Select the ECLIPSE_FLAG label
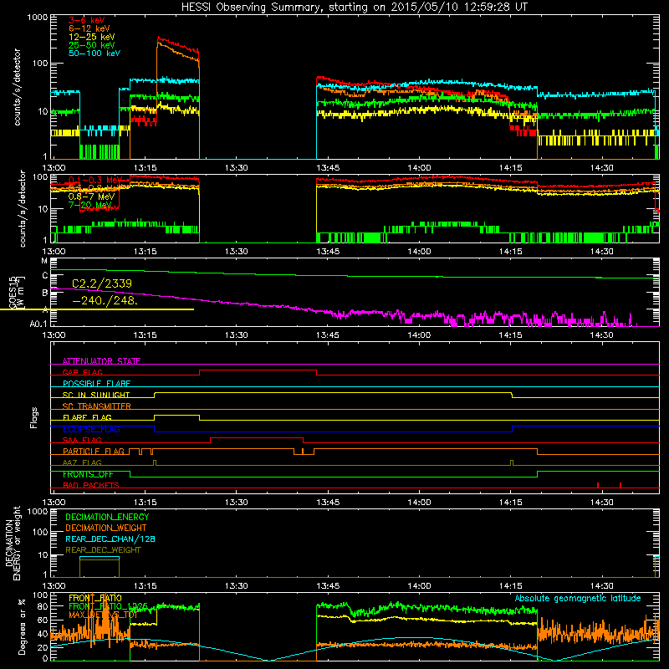This screenshot has width=669, height=669. 91,429
